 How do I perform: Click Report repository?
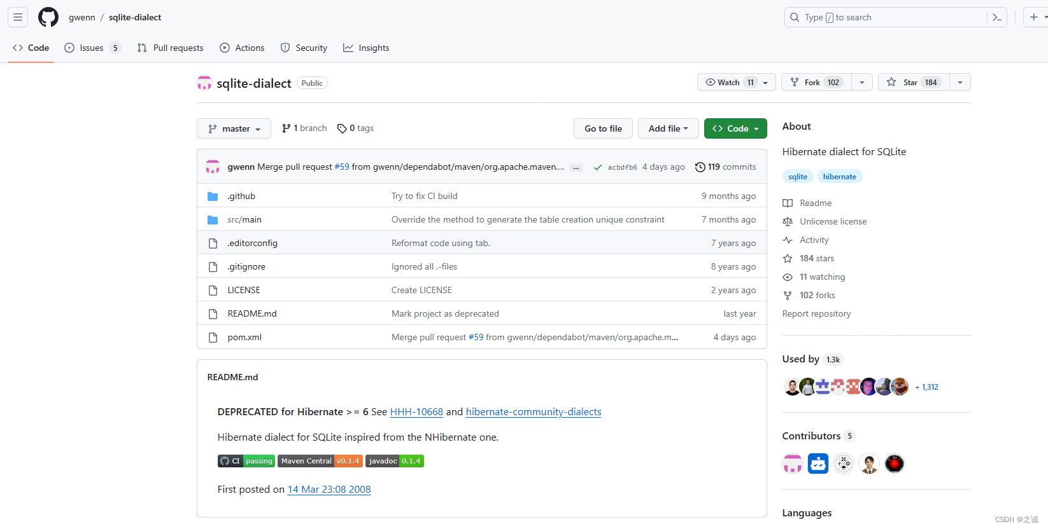[x=816, y=314]
